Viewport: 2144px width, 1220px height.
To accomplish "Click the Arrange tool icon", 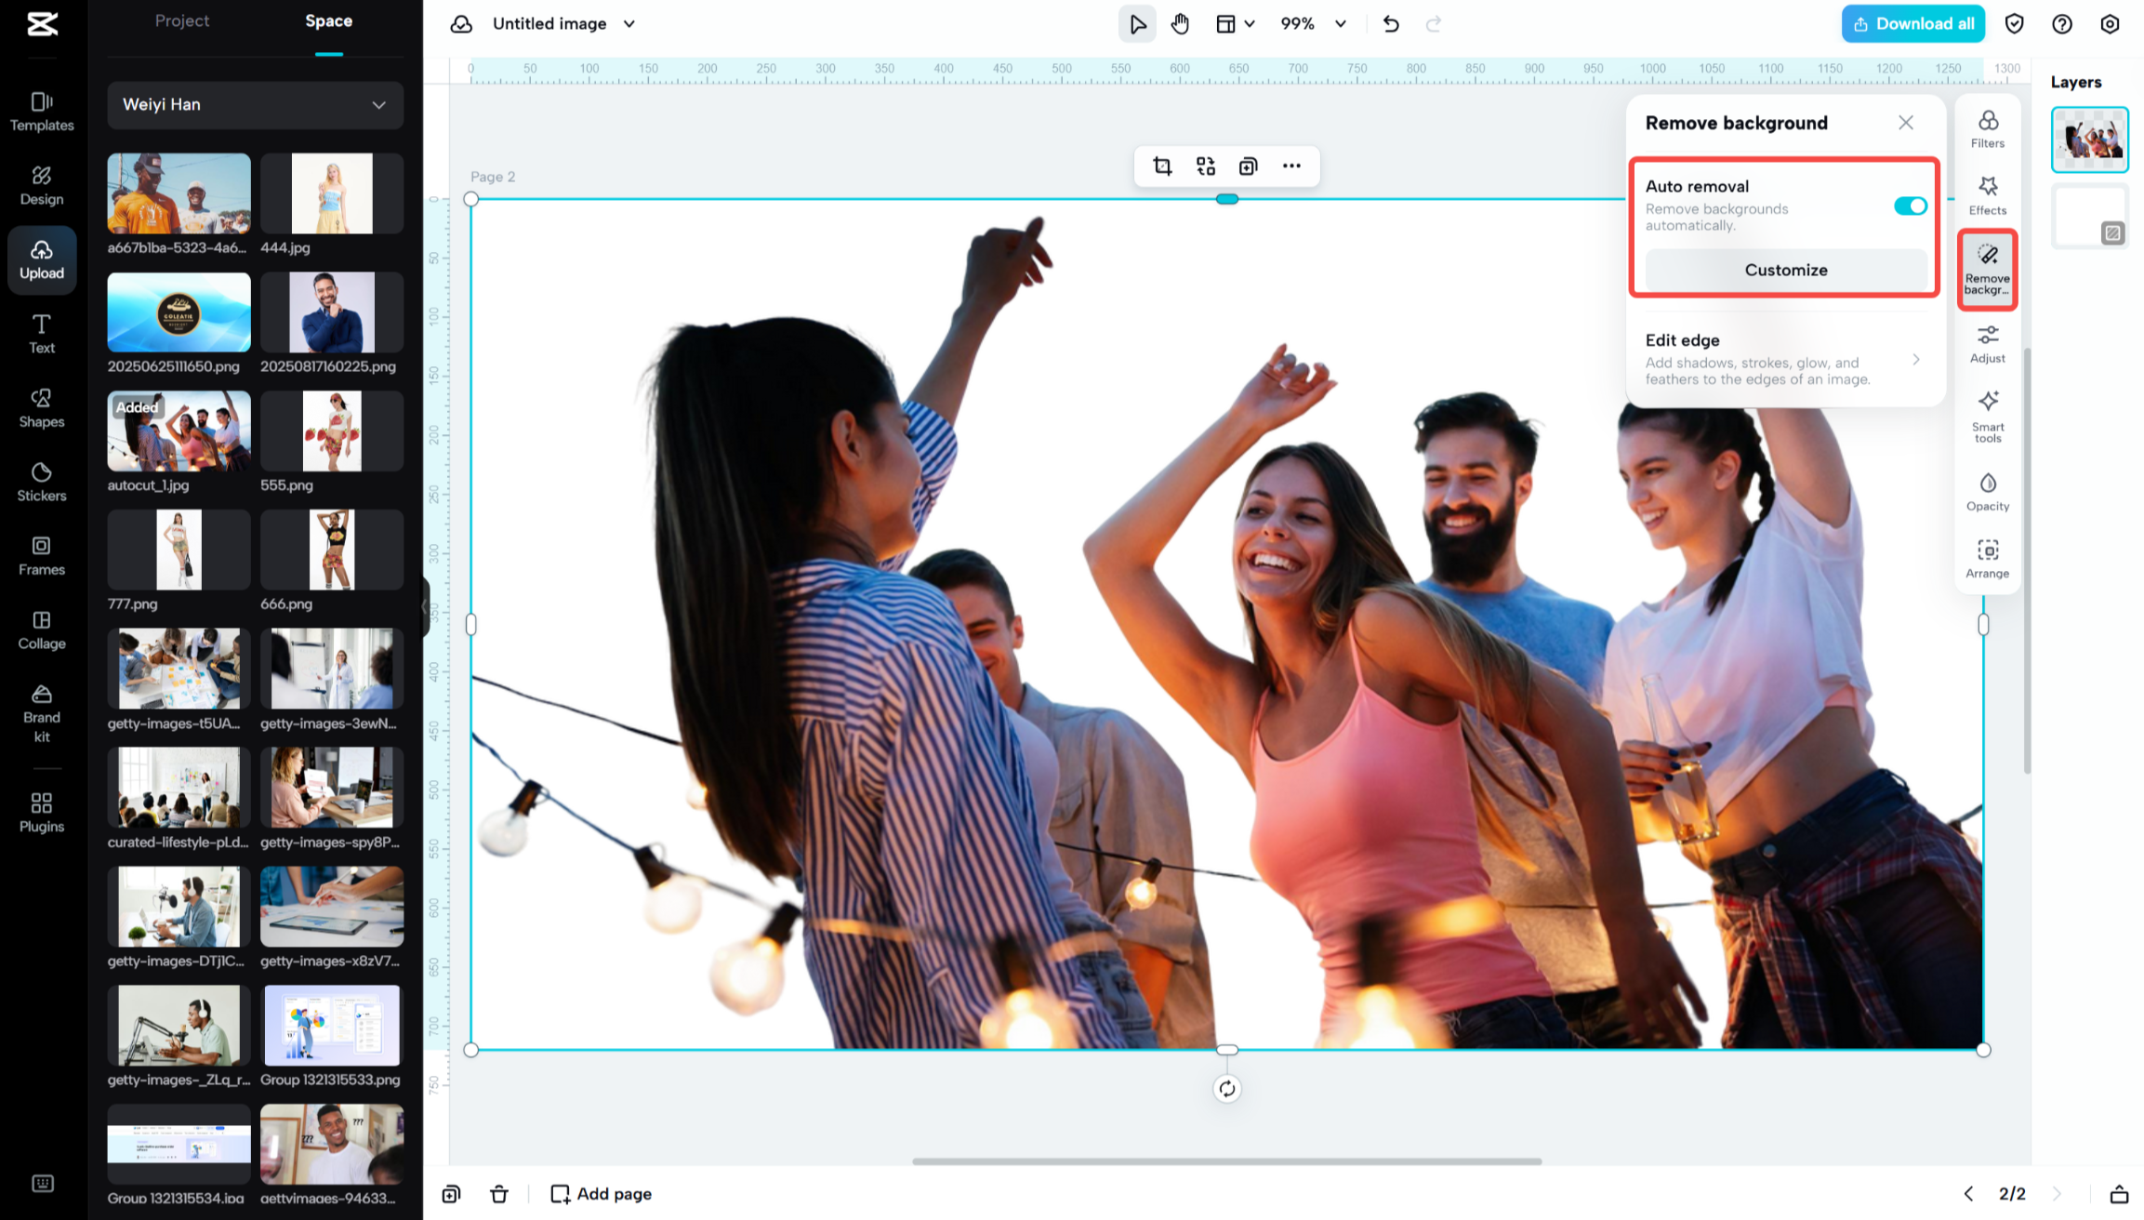I will (1987, 559).
